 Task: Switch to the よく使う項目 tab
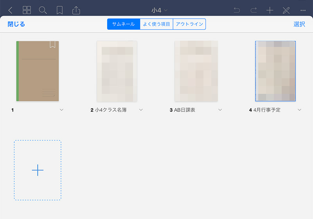tap(156, 24)
